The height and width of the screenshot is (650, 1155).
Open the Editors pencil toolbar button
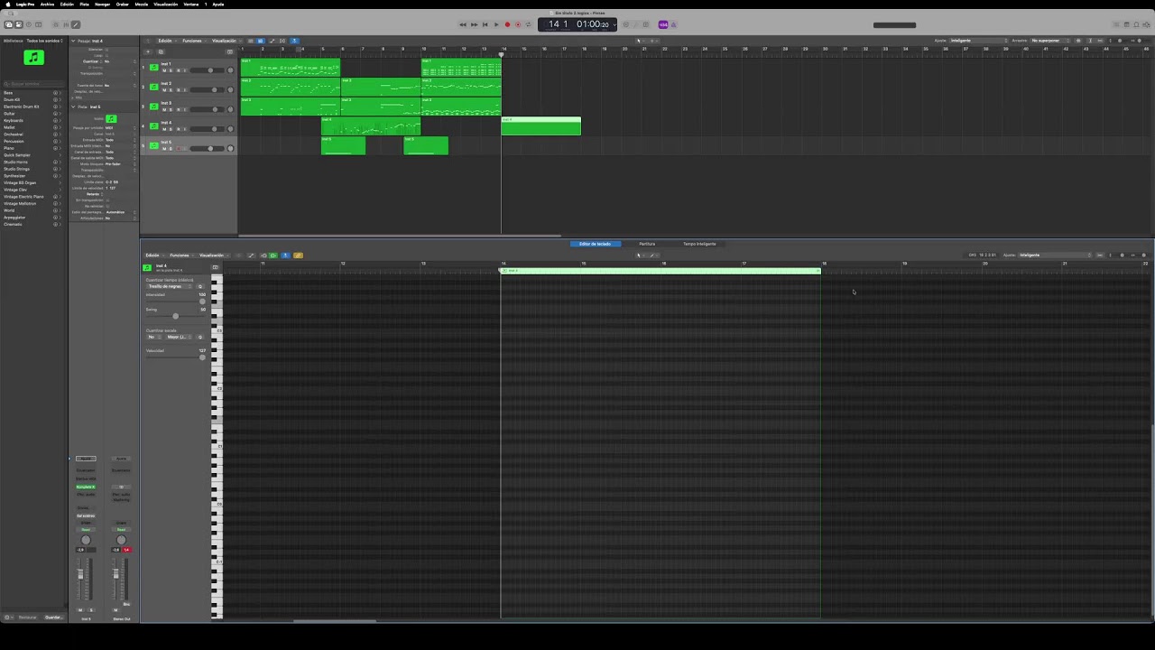(x=75, y=24)
